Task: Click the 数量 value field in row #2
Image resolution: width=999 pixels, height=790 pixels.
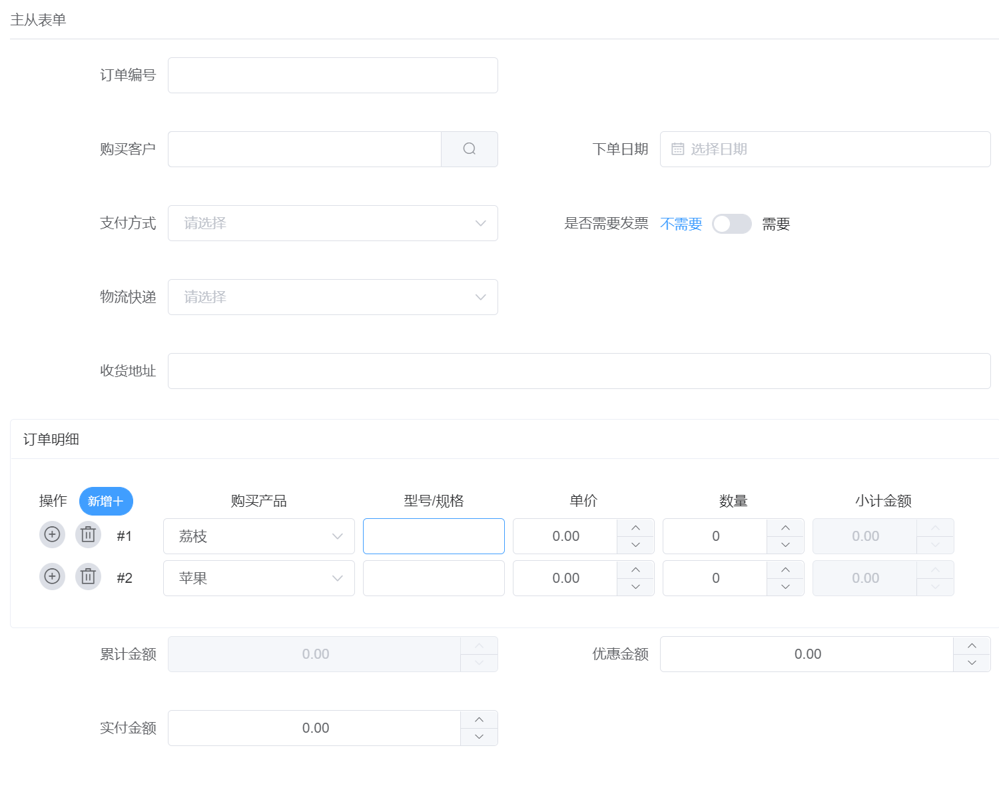Action: (715, 578)
